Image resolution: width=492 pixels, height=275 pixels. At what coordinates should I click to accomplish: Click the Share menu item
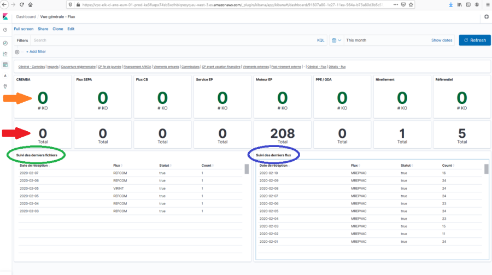[x=43, y=28]
